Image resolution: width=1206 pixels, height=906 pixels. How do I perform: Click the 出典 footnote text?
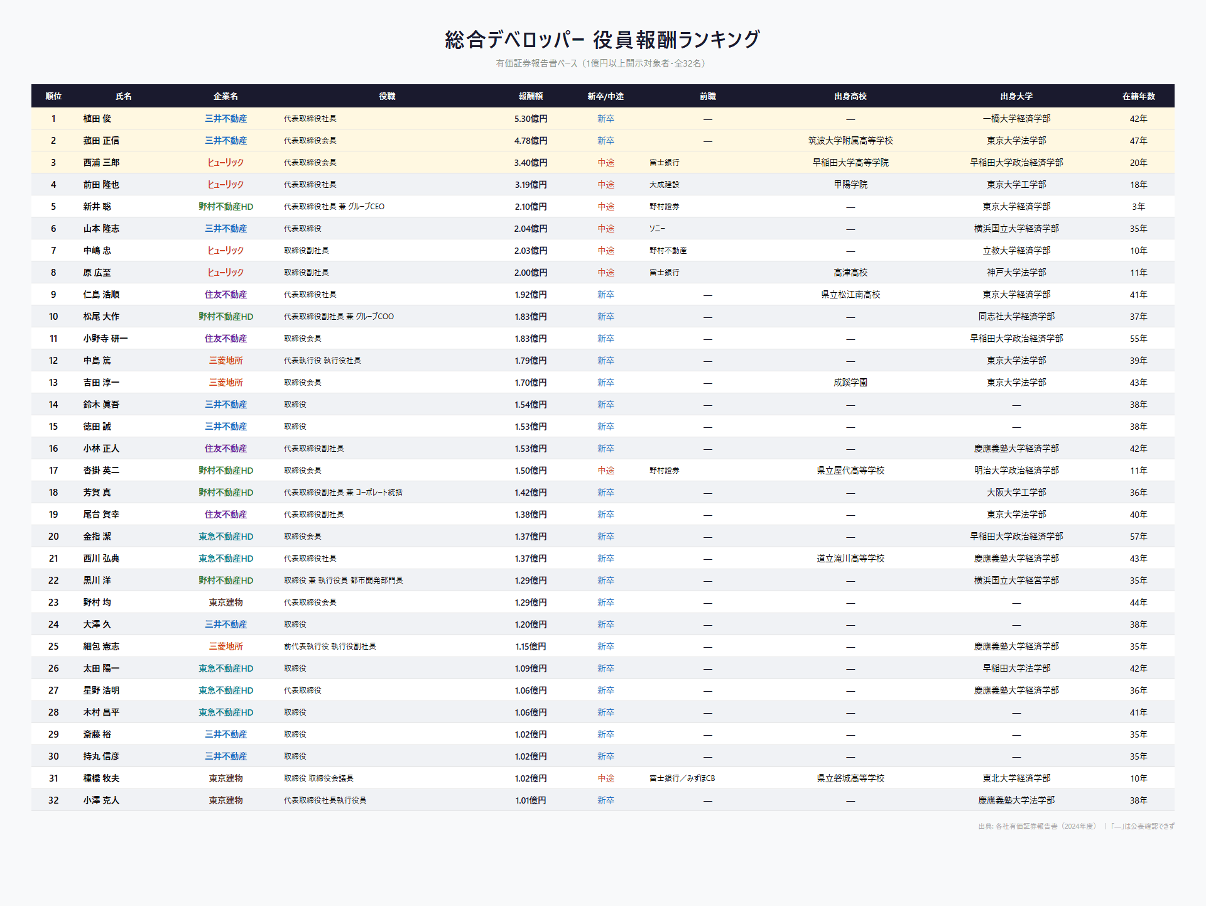tap(1075, 826)
